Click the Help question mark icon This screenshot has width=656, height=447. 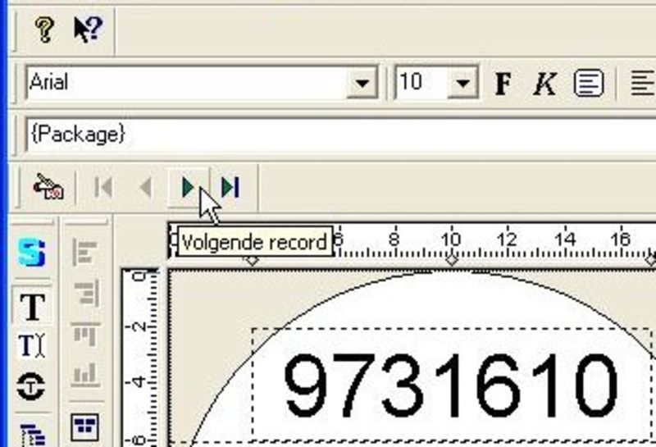[43, 30]
